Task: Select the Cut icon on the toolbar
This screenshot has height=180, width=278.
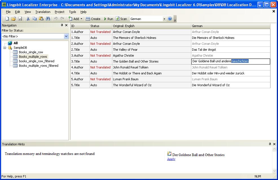Action: (28, 19)
